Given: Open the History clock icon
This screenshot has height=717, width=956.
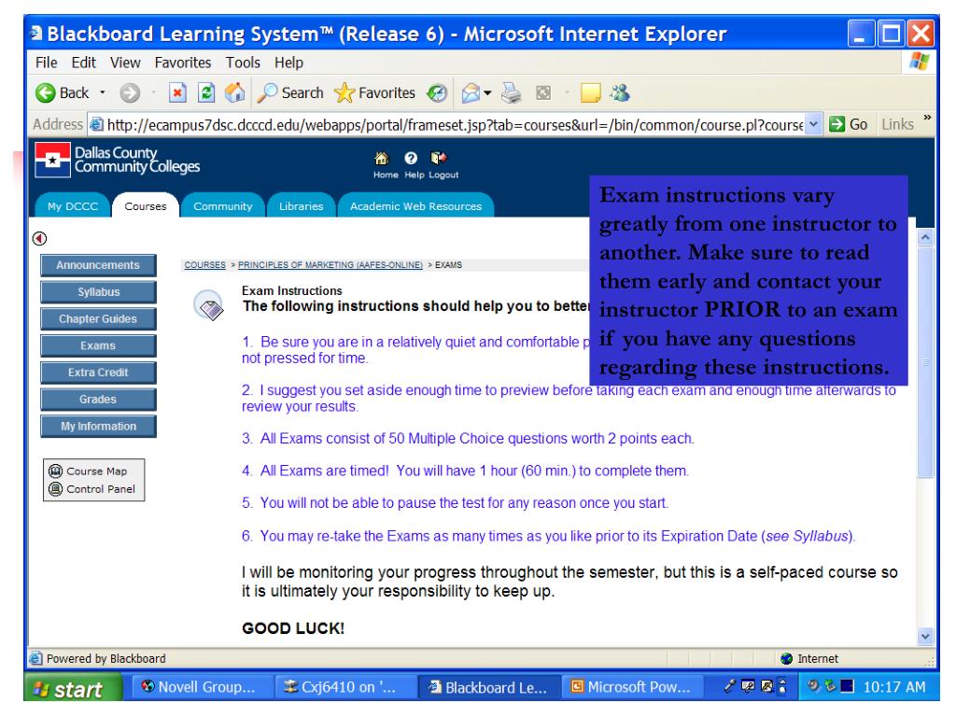Looking at the screenshot, I should (x=437, y=92).
